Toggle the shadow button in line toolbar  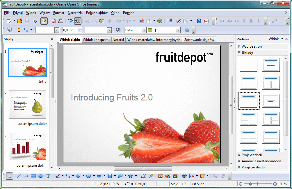click(187, 30)
